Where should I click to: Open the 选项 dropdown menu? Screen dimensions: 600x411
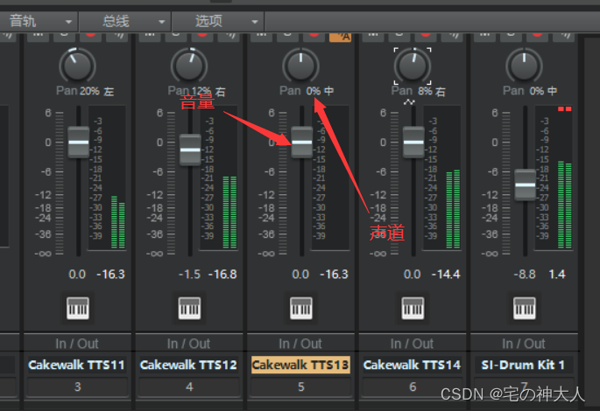point(218,21)
